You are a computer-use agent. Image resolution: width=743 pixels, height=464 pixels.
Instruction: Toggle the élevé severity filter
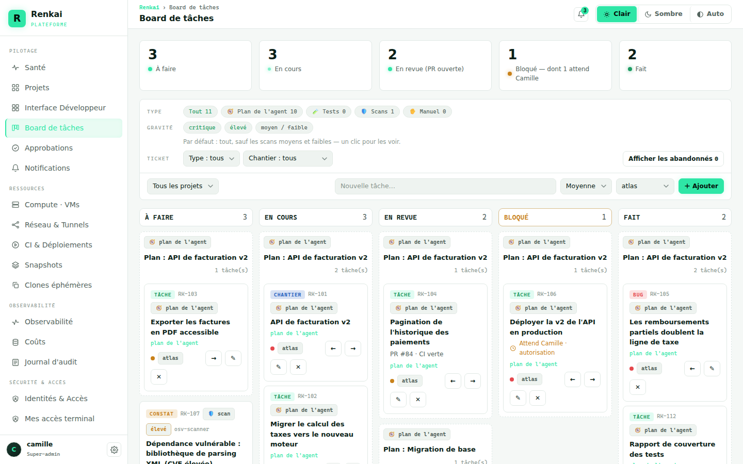pos(238,128)
